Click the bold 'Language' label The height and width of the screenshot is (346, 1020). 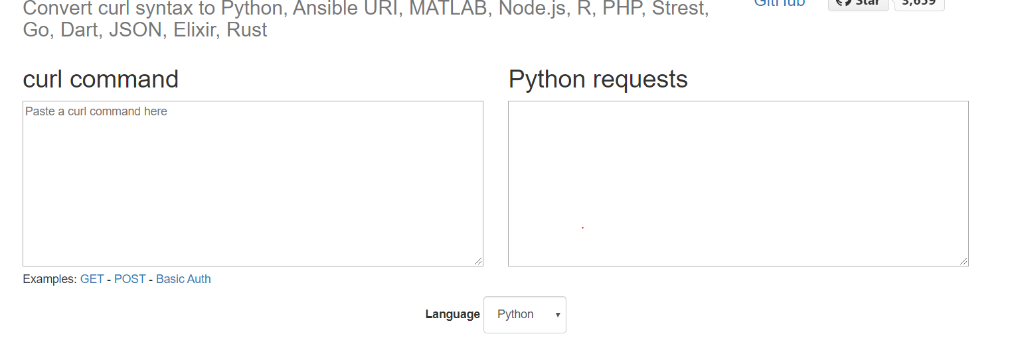point(452,314)
